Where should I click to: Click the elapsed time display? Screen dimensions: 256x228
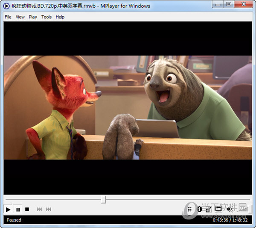click(220, 220)
